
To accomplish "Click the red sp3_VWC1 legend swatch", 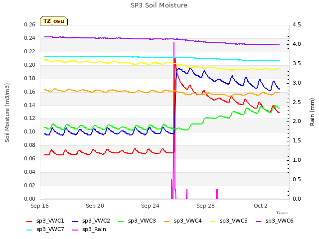I will coord(29,221).
